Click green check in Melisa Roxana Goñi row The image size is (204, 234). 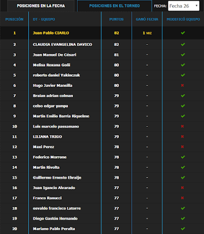pyautogui.click(x=183, y=65)
